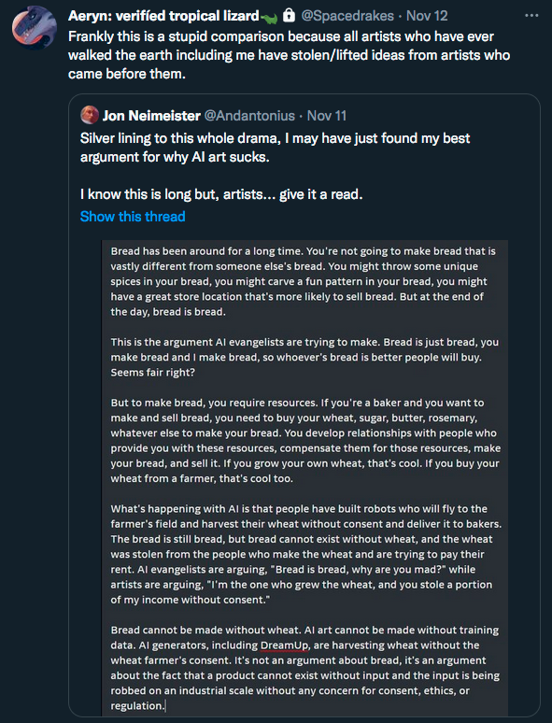This screenshot has height=723, width=552.
Task: Click display name Aeryn: verified tropical lizard
Action: click(x=163, y=16)
